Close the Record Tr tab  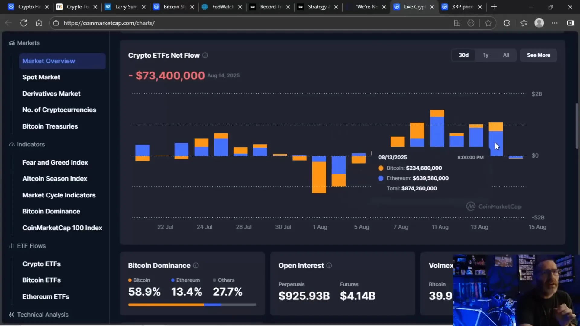tap(288, 7)
